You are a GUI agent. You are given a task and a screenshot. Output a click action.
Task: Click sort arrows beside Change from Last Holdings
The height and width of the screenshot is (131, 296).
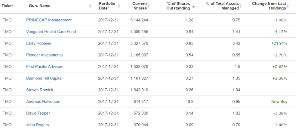(288, 6)
